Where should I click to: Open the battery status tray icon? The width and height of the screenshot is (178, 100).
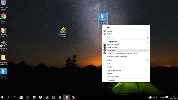tap(157, 97)
